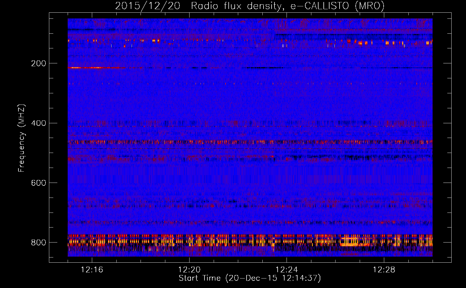Screen dimensions: 466x288
Task: Select the 'Frequency (MHZ)' axis label
Action: click(x=21, y=138)
